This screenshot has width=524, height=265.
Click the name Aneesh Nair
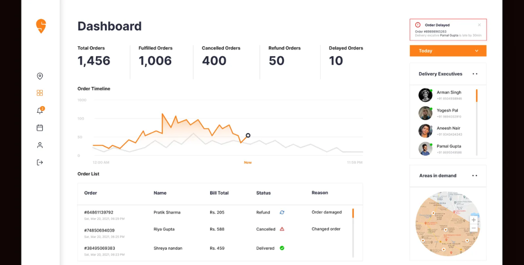pyautogui.click(x=448, y=128)
